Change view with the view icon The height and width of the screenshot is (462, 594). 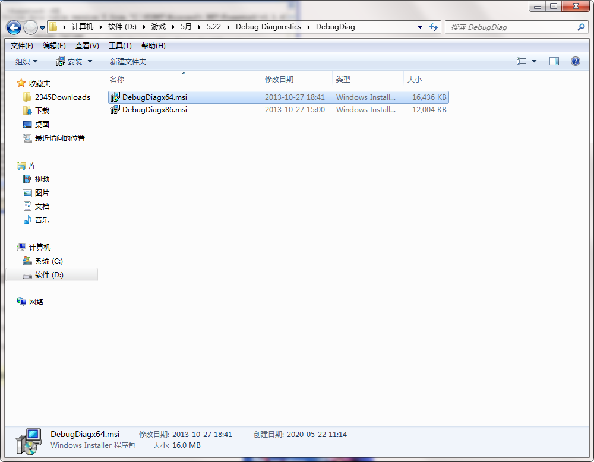(522, 61)
